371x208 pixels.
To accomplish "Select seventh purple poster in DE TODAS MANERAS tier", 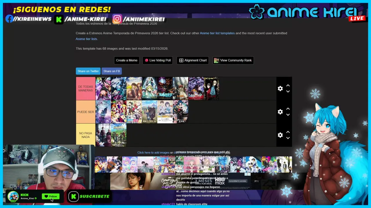I will (x=196, y=89).
